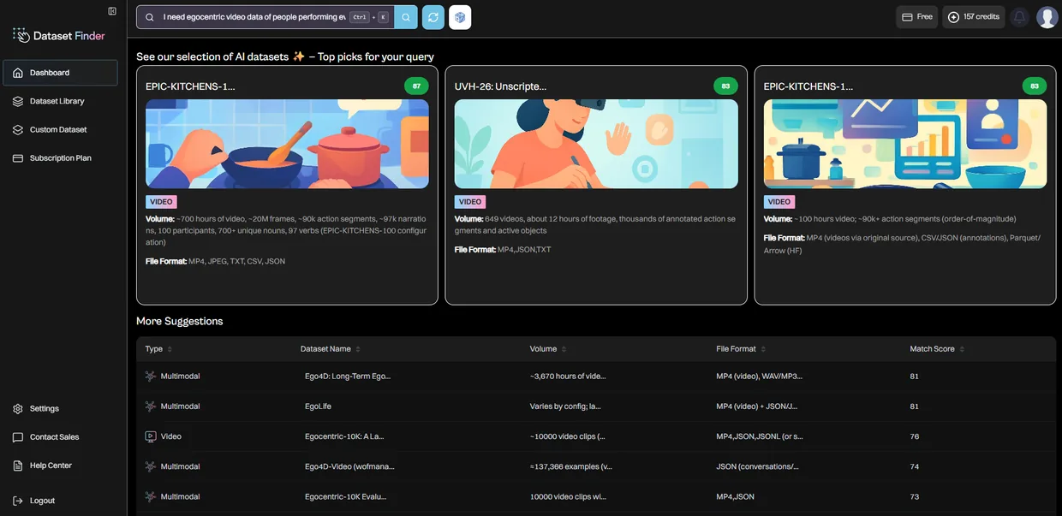The image size is (1062, 516).
Task: Sort table by Dataset Name column
Action: [x=331, y=349]
